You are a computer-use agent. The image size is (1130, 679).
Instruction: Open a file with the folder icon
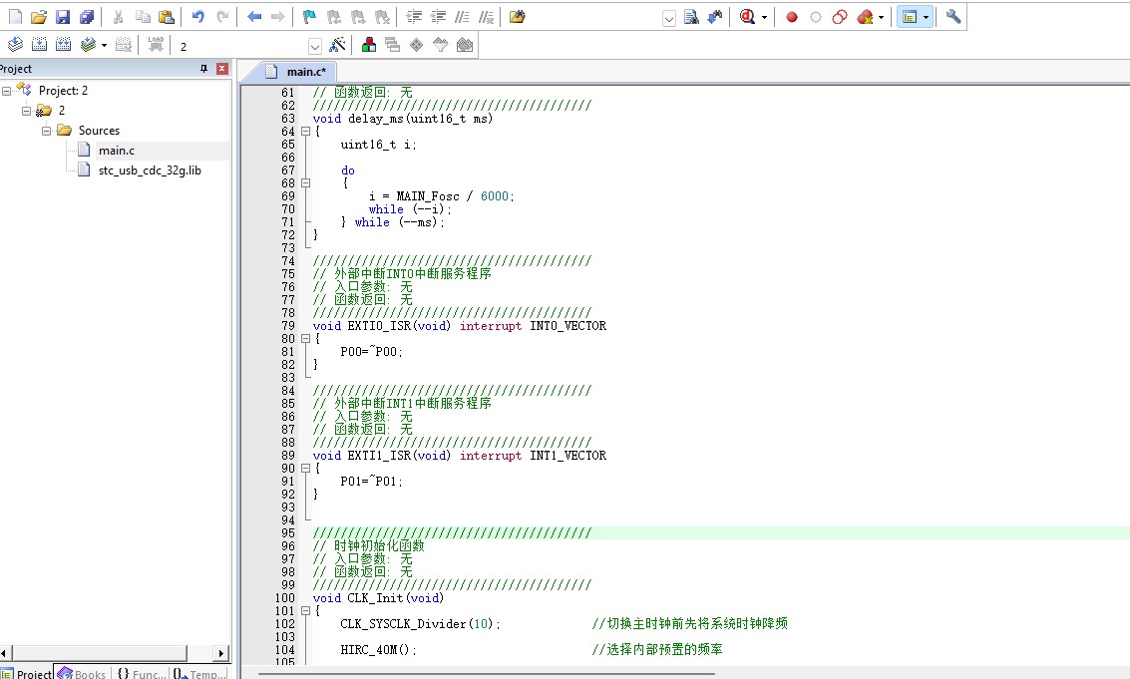click(39, 17)
